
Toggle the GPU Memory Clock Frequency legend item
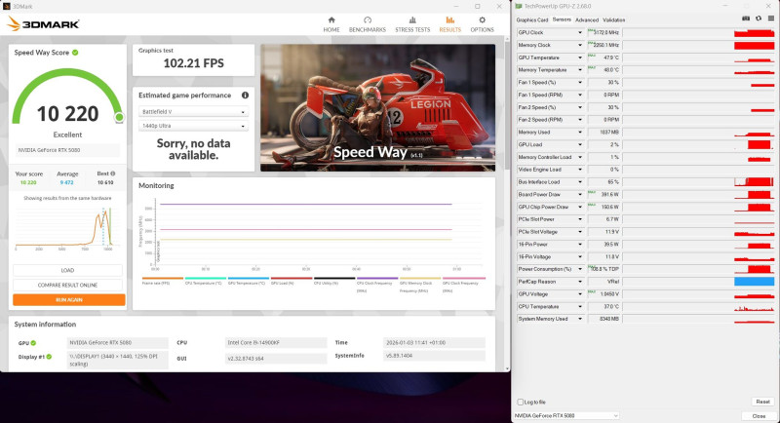[x=420, y=285]
